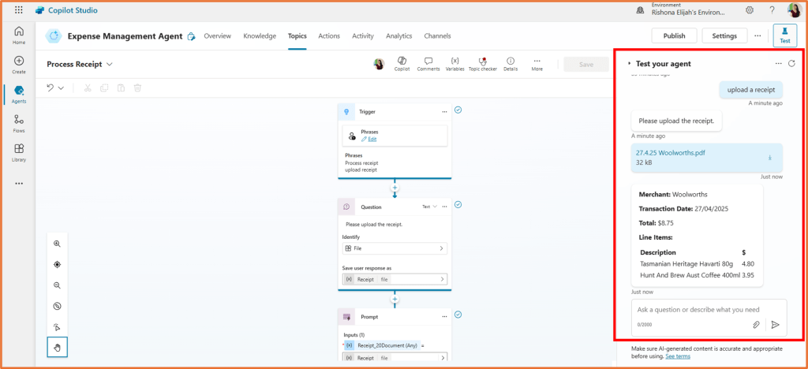Select the hand pan tool
This screenshot has width=808, height=369.
pyautogui.click(x=58, y=347)
